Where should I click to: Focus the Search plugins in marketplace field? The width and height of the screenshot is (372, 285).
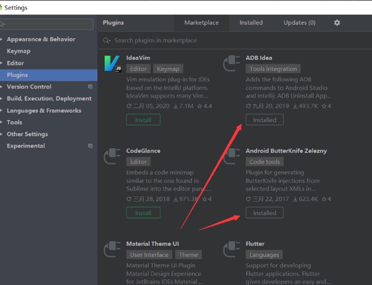pos(235,40)
